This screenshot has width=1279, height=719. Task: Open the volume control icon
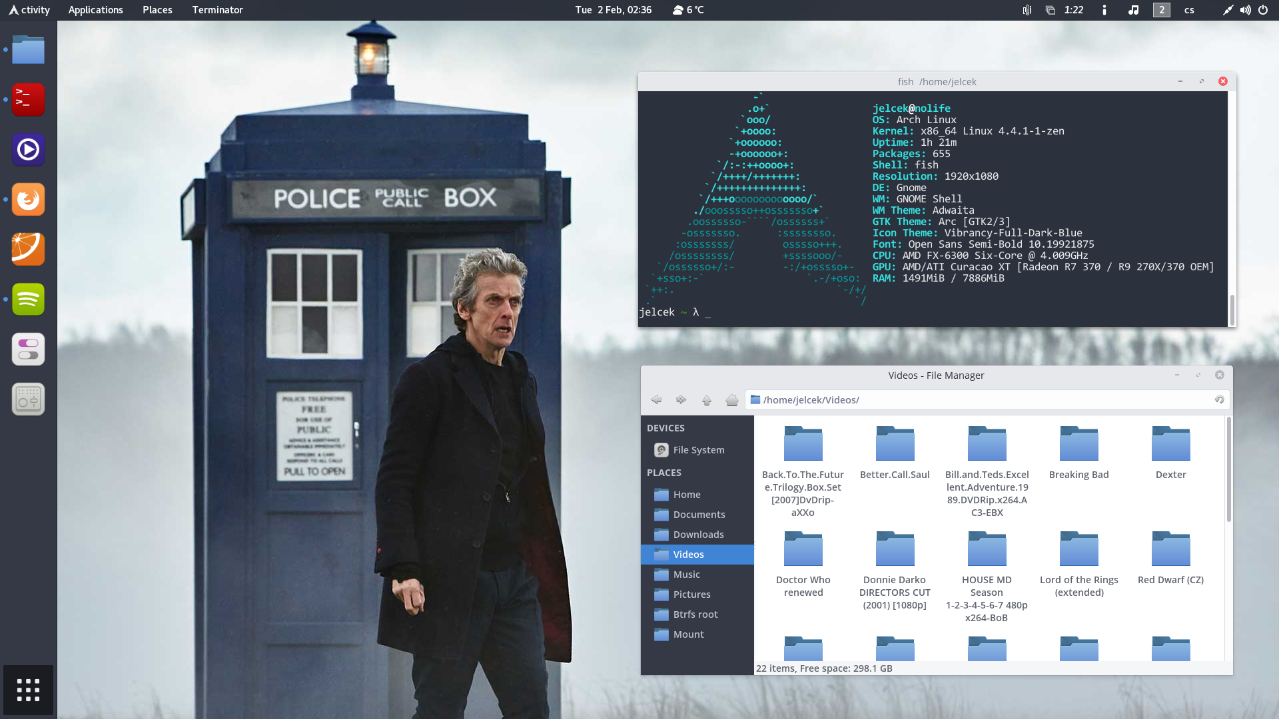click(x=1245, y=10)
